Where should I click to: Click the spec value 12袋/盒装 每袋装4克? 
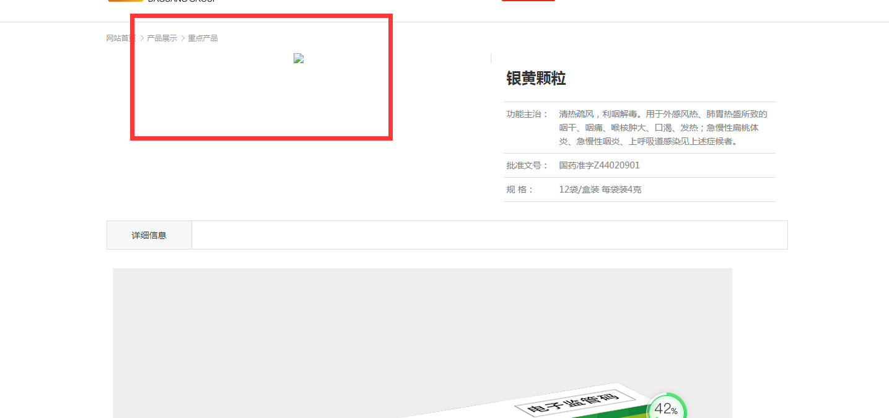pos(600,189)
